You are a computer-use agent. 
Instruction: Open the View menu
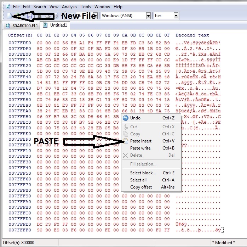click(54, 7)
